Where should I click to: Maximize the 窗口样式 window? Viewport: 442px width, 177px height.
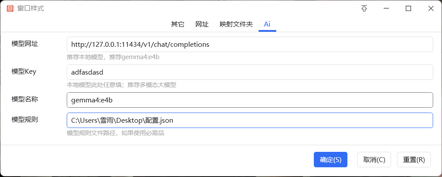(408, 8)
